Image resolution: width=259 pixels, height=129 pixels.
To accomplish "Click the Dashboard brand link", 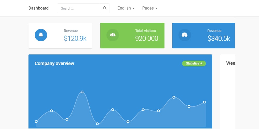I will click(38, 8).
